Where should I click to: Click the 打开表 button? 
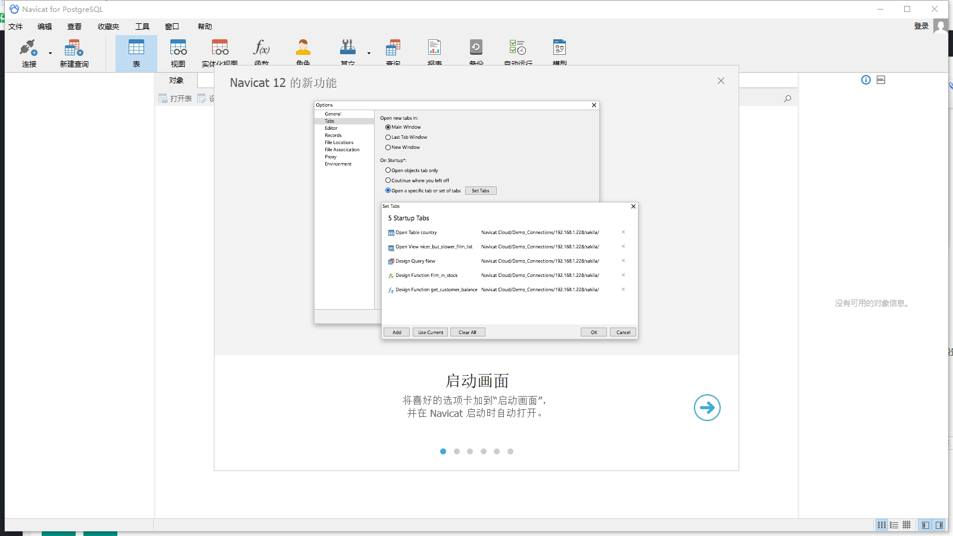tap(175, 98)
